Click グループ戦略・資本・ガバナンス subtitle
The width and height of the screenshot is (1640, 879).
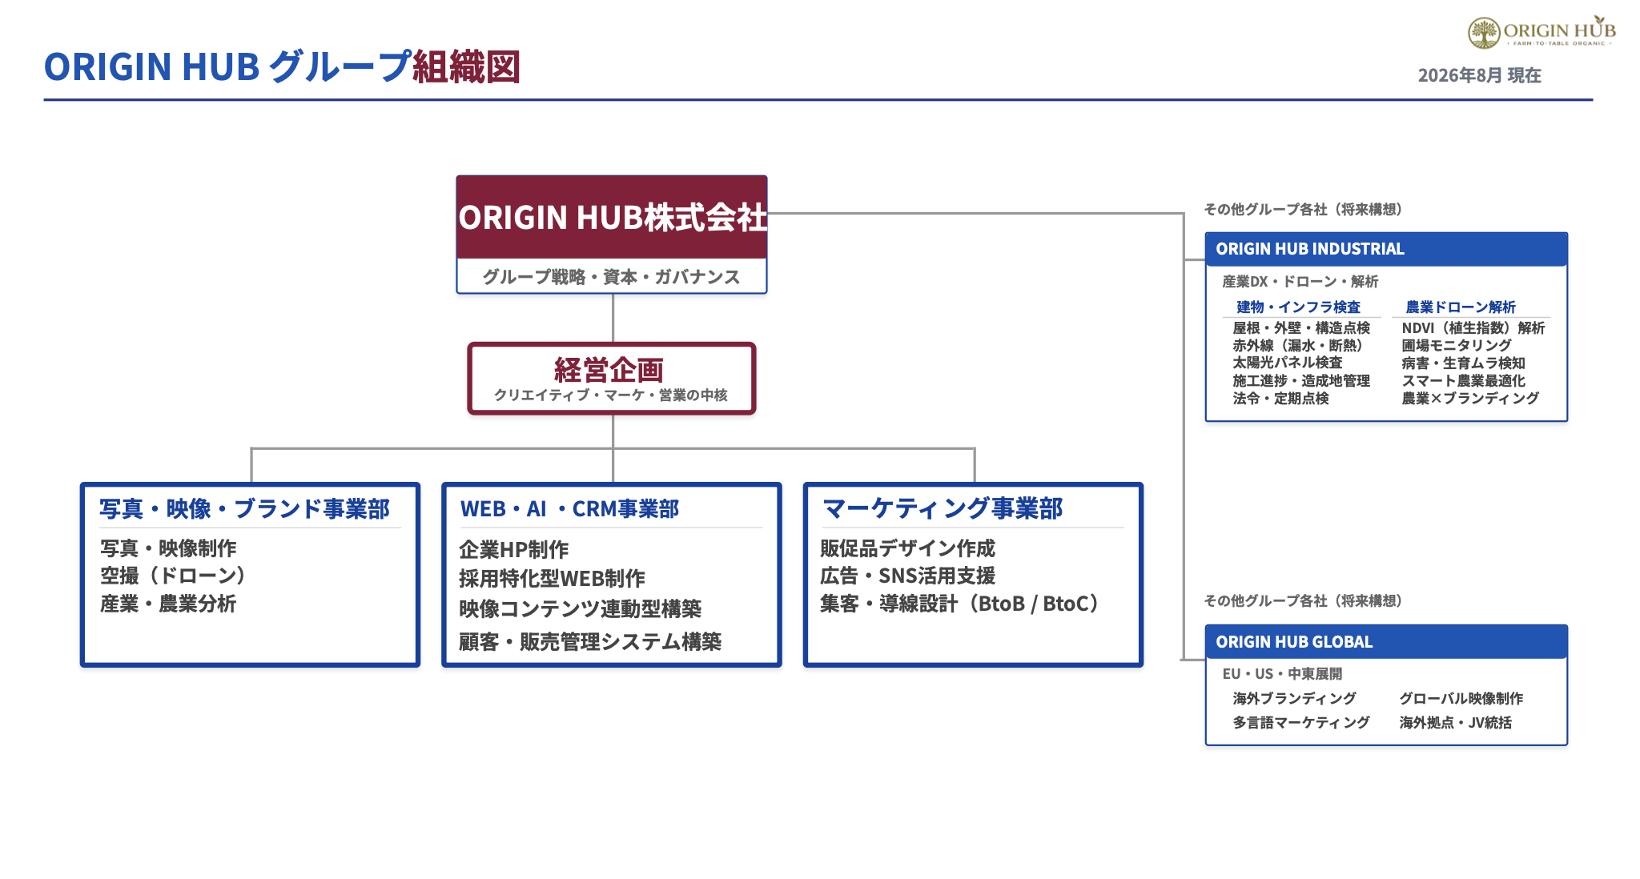[611, 277]
